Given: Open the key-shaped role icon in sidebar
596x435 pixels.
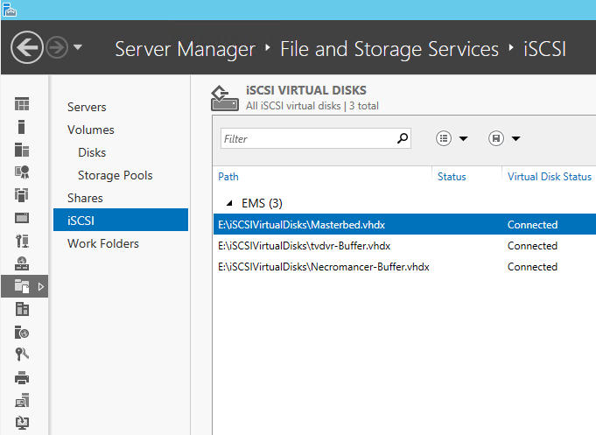Looking at the screenshot, I should [x=22, y=354].
